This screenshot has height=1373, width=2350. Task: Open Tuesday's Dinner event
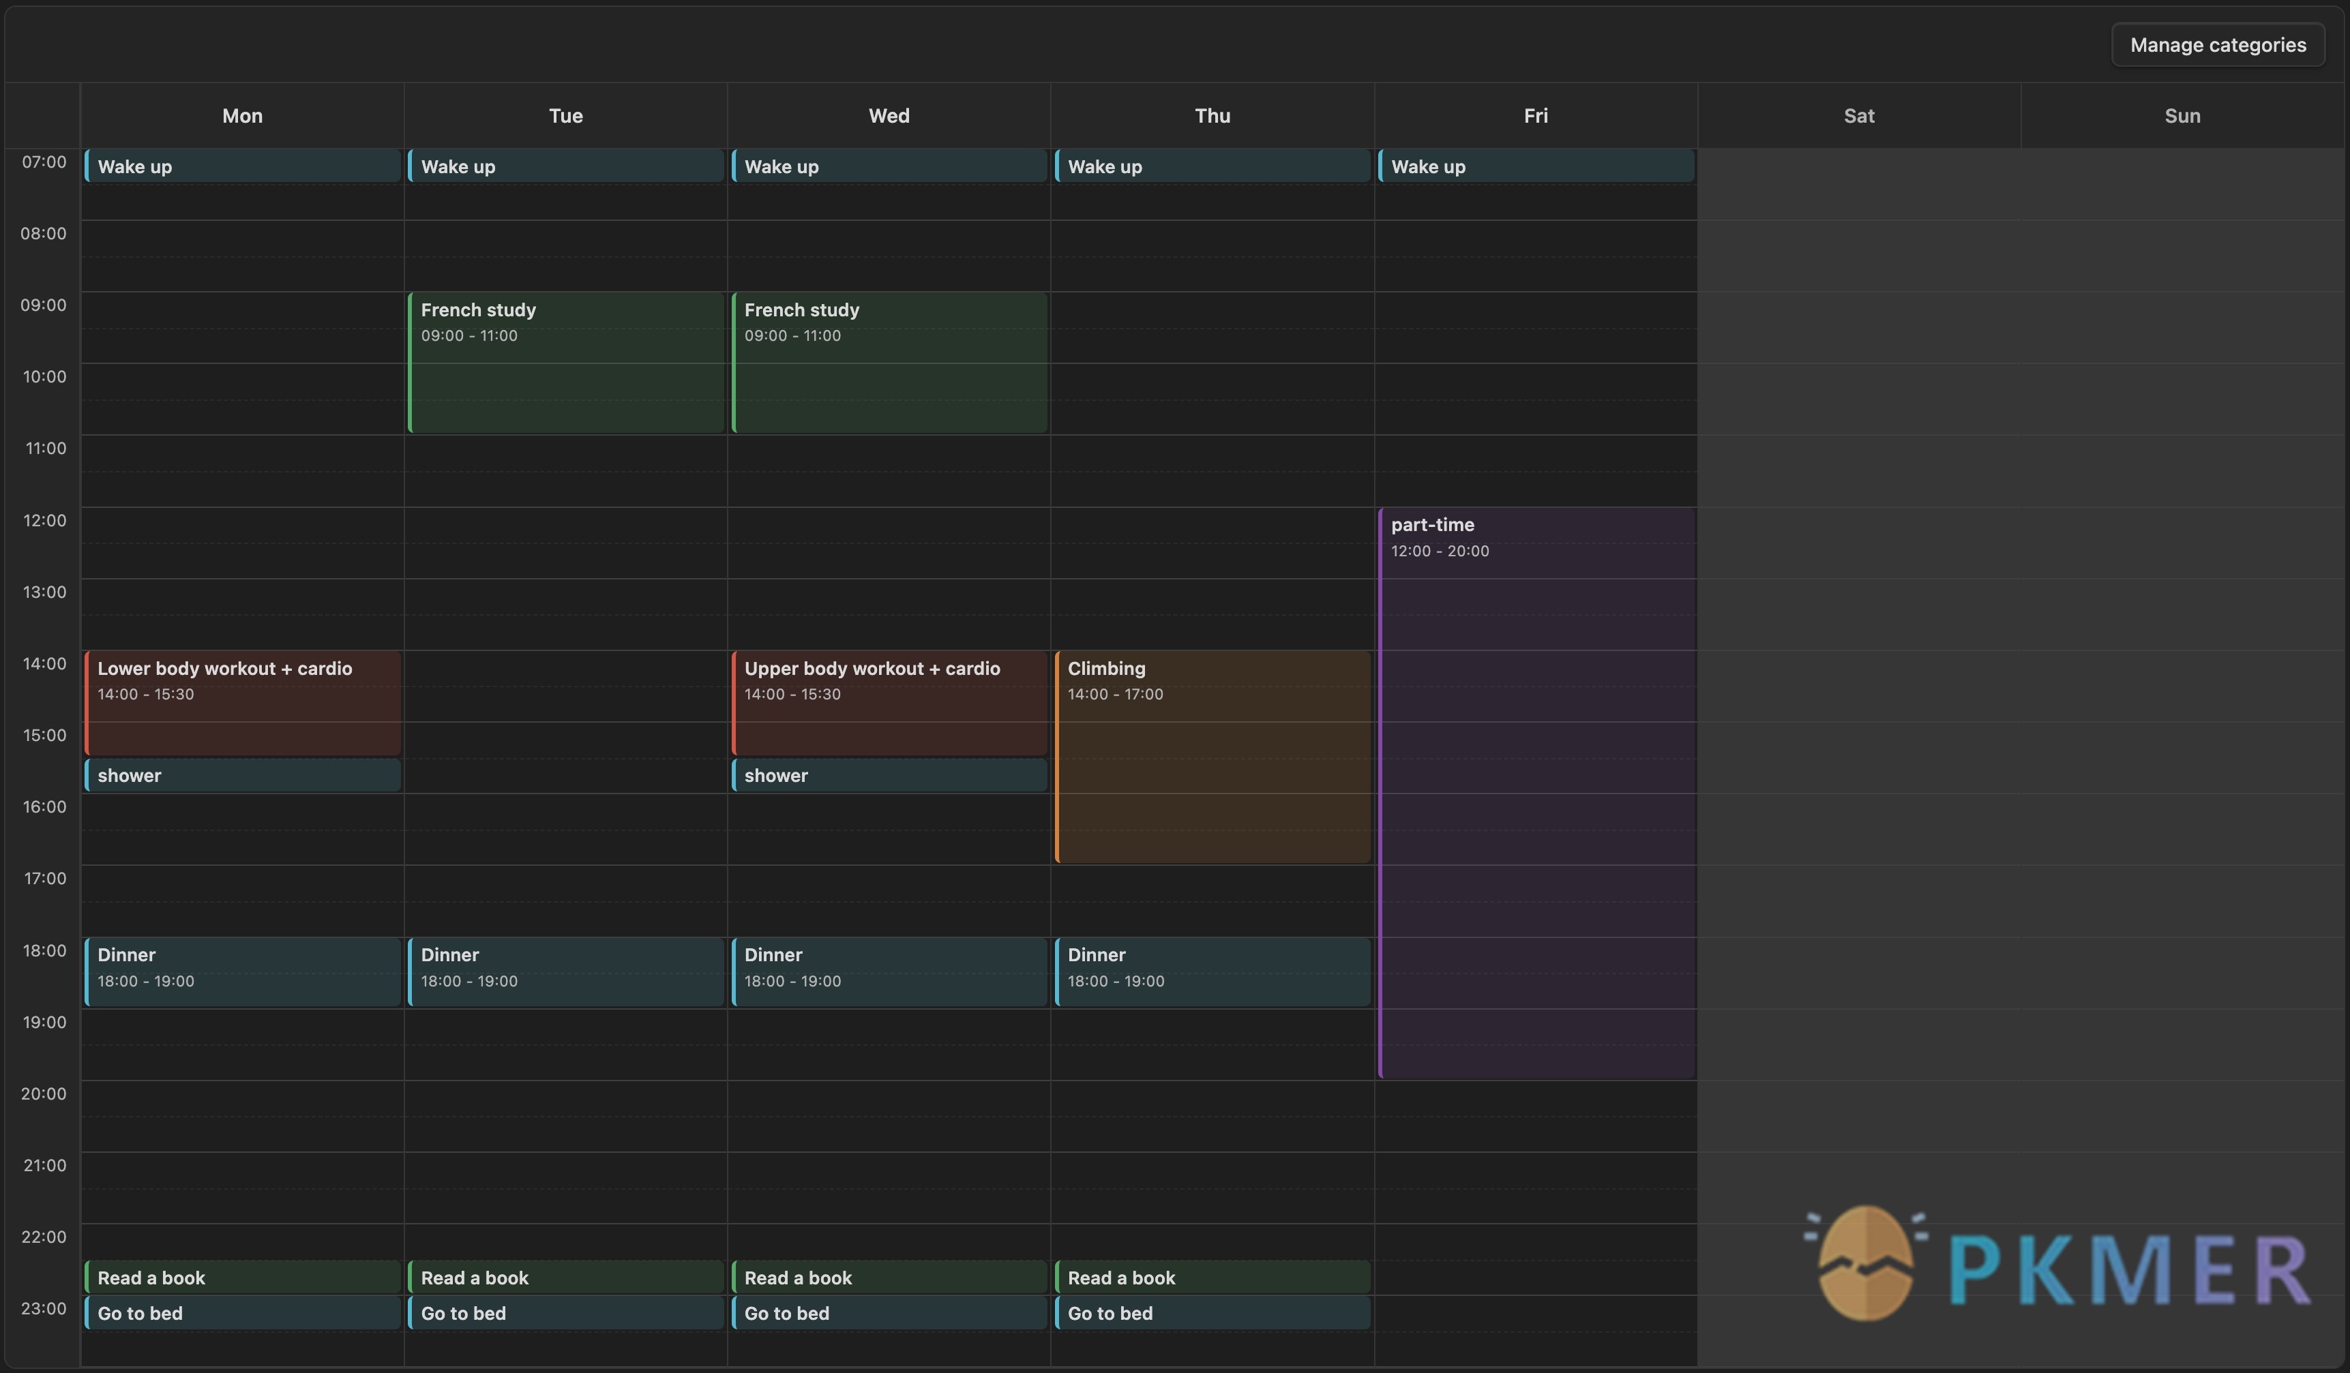point(566,972)
